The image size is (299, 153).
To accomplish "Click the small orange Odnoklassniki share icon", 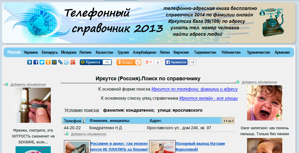I will tap(48, 62).
